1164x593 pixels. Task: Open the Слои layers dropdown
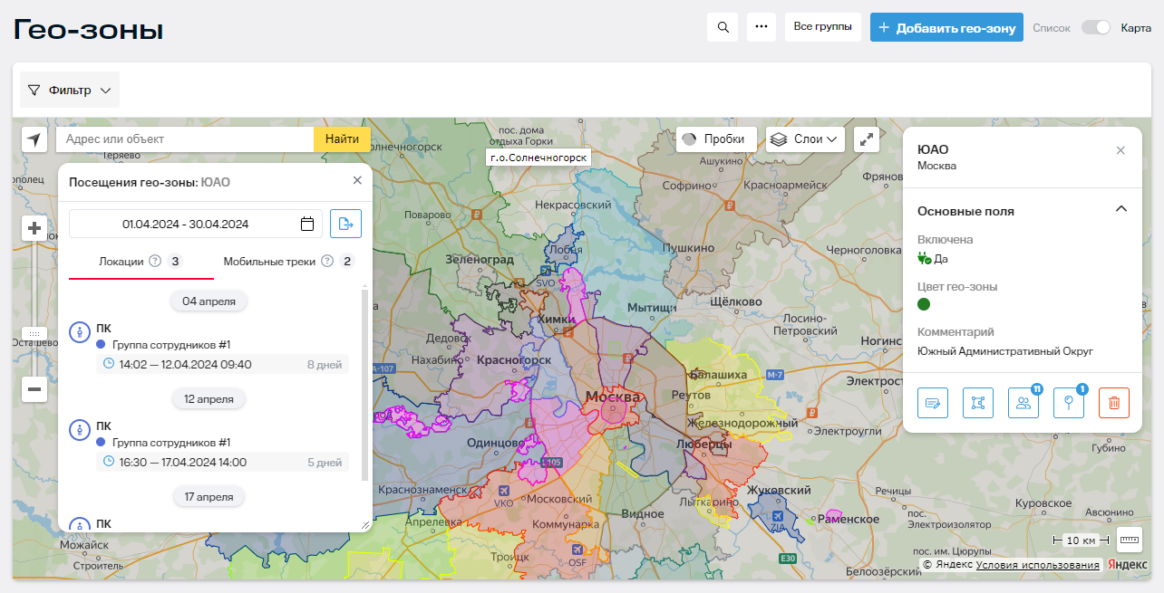(806, 139)
